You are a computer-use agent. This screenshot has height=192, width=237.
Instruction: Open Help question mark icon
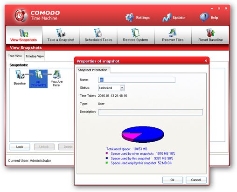[x=204, y=17]
